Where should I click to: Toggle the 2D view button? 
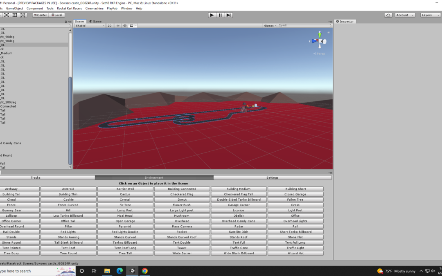110,26
